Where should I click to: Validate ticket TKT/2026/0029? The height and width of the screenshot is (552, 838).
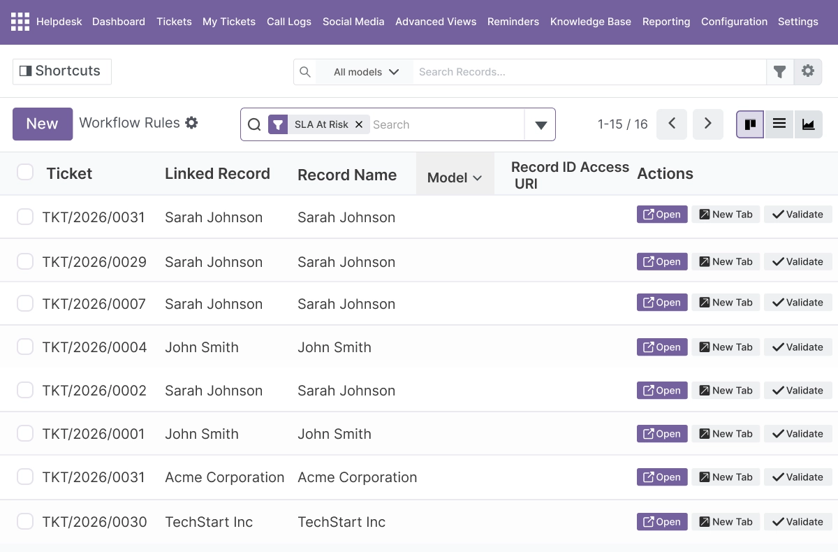click(x=797, y=262)
